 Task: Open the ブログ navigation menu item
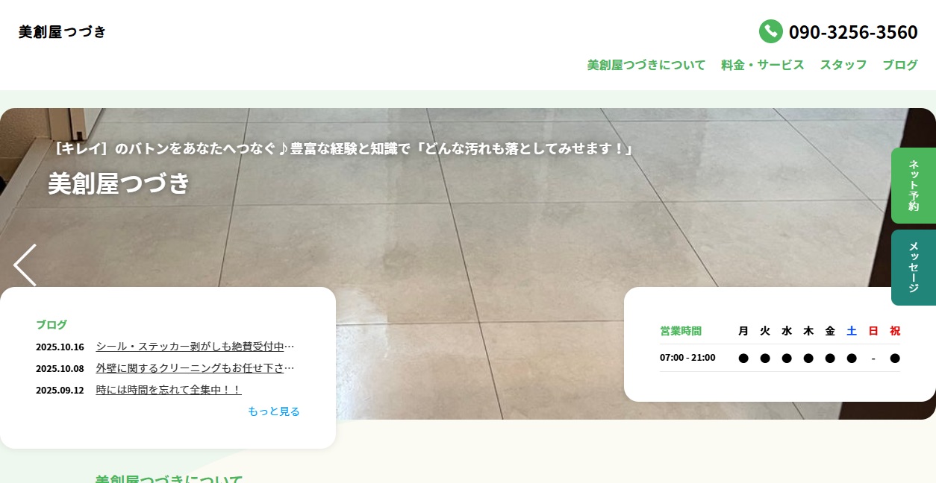[899, 65]
